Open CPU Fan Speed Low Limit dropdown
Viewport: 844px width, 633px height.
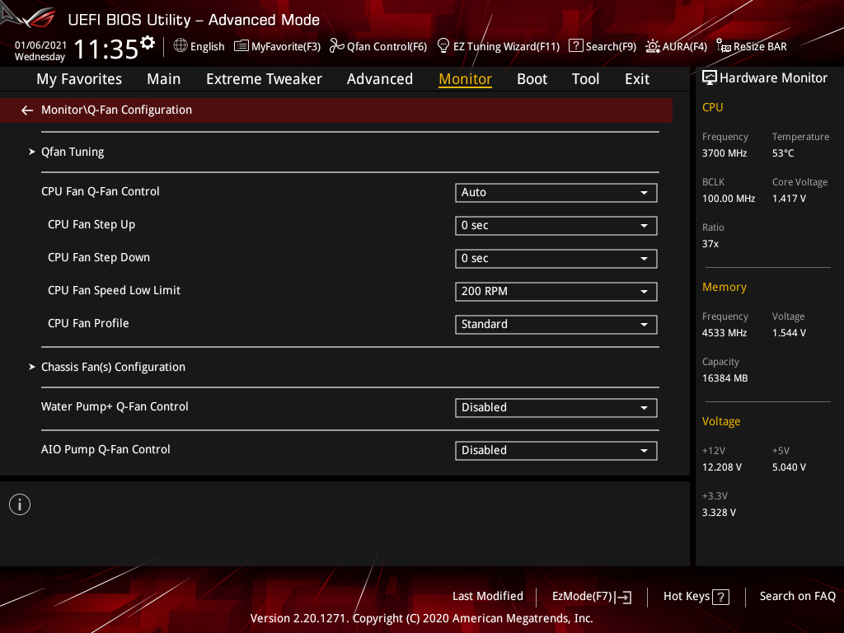tap(556, 291)
